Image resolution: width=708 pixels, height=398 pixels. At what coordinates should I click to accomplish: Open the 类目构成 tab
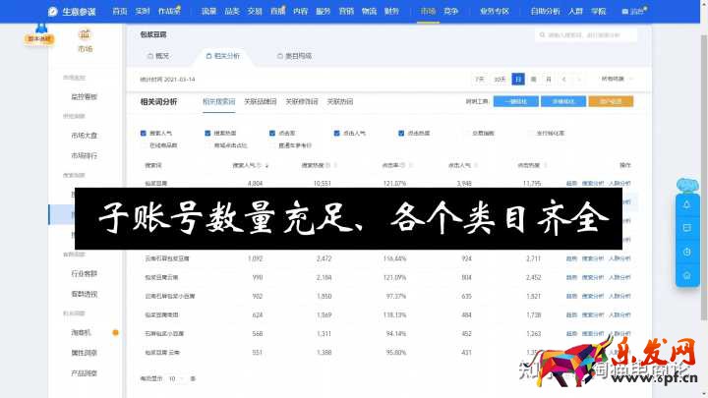pyautogui.click(x=293, y=56)
